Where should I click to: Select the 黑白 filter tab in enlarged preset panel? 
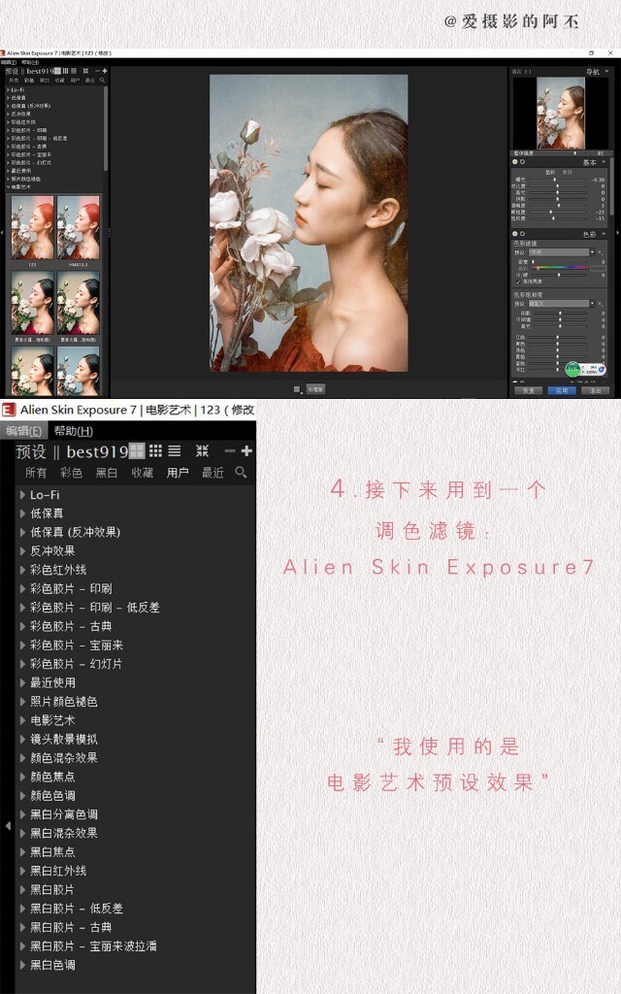tap(107, 473)
